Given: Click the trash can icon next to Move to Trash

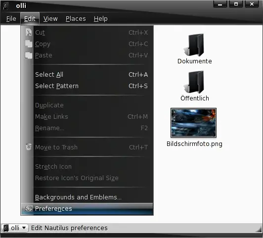Looking at the screenshot, I should click(29, 147).
